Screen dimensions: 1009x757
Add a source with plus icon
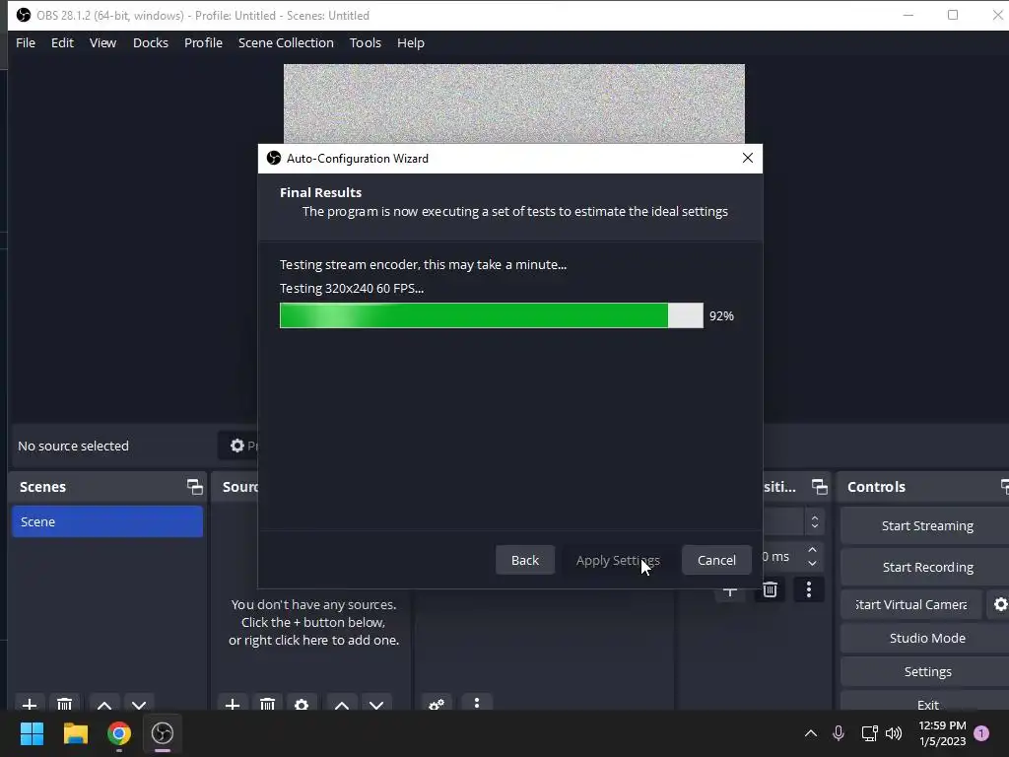point(233,704)
